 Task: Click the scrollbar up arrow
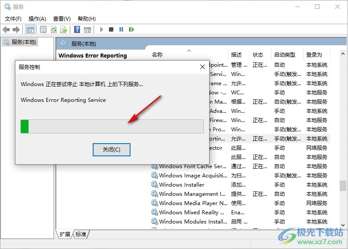tap(343, 54)
